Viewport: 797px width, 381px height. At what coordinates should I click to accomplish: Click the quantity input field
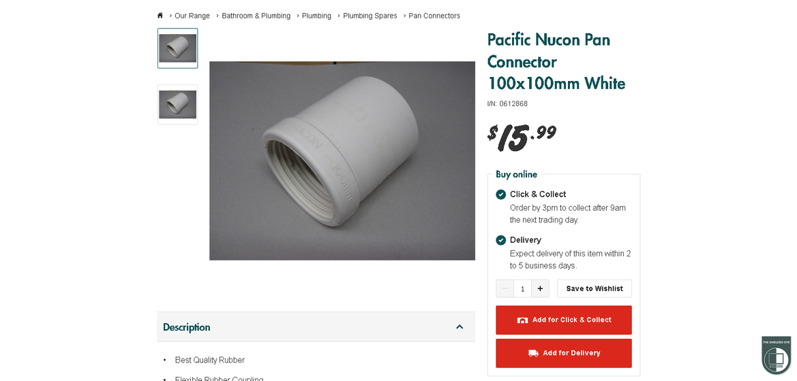(522, 288)
